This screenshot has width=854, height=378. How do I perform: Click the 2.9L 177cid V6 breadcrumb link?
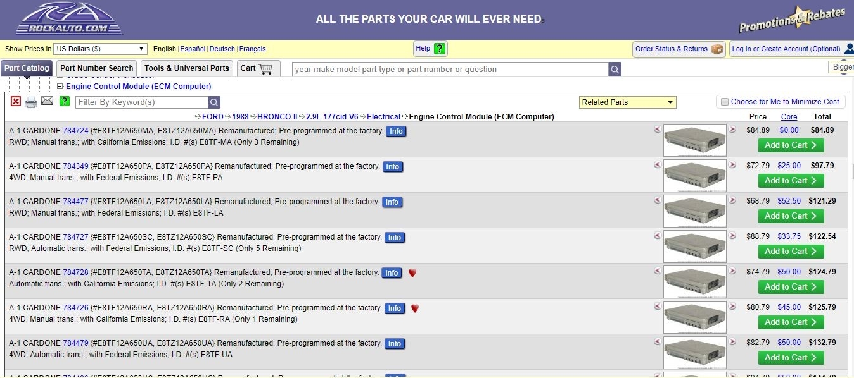(332, 117)
